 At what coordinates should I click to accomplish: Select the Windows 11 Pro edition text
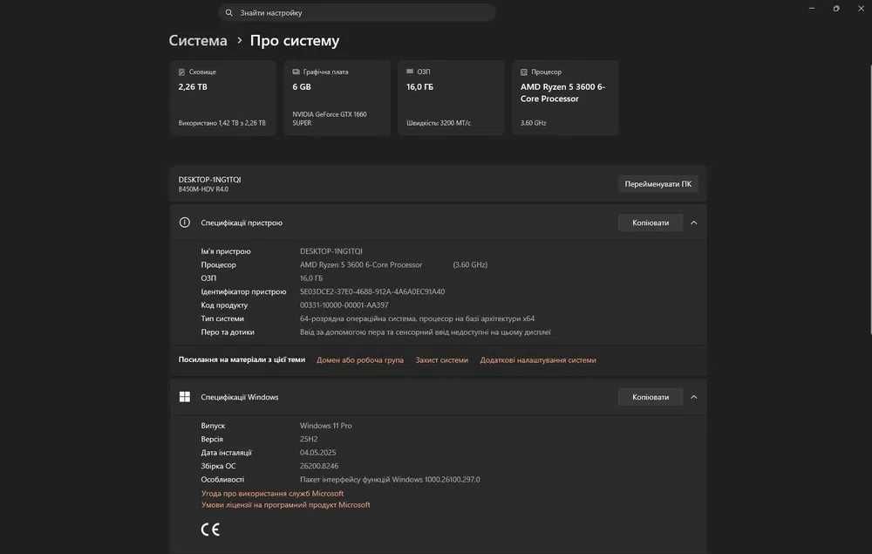click(326, 426)
